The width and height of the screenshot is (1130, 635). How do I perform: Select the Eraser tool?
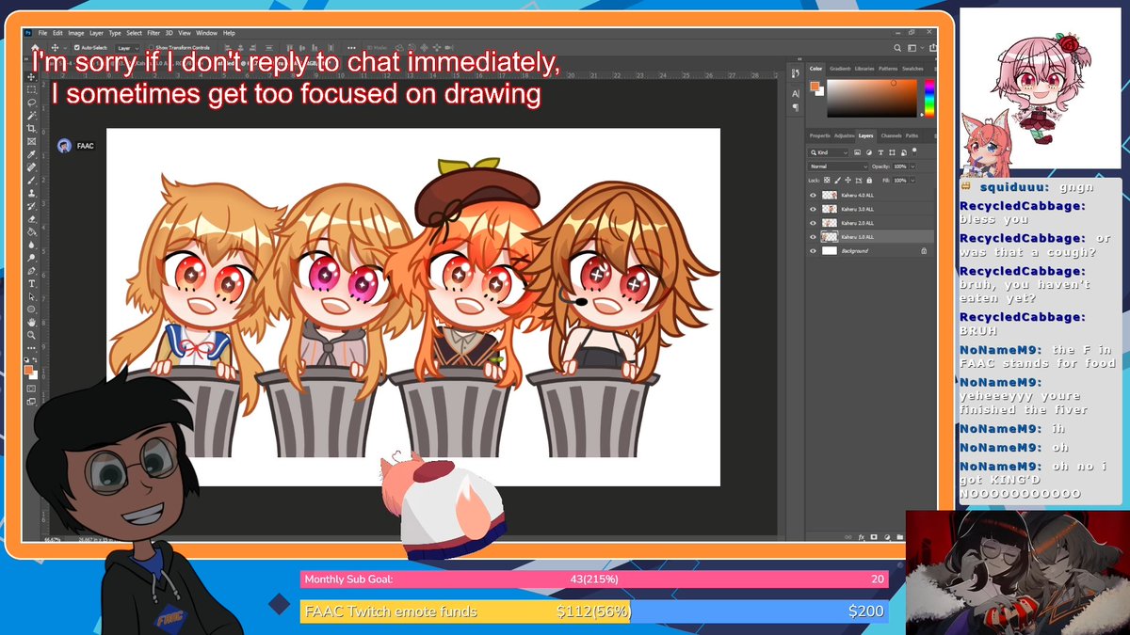(x=32, y=218)
